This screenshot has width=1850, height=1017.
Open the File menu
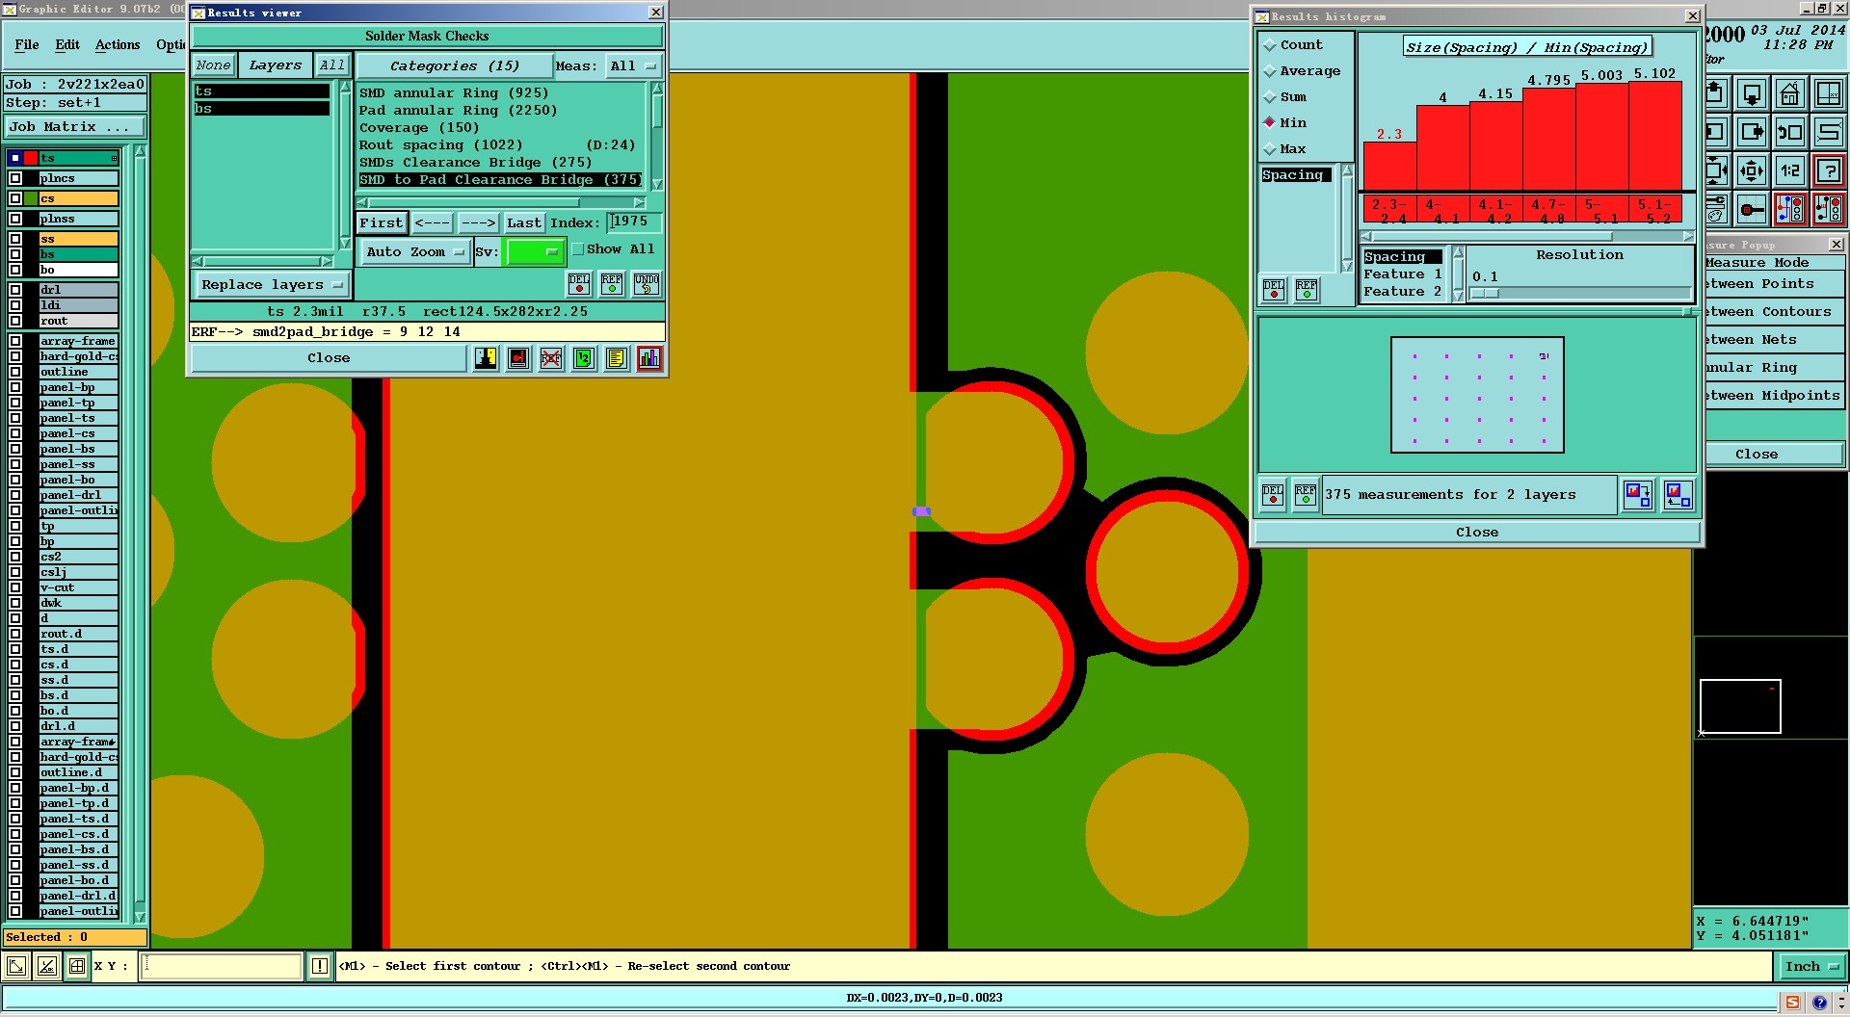(27, 45)
